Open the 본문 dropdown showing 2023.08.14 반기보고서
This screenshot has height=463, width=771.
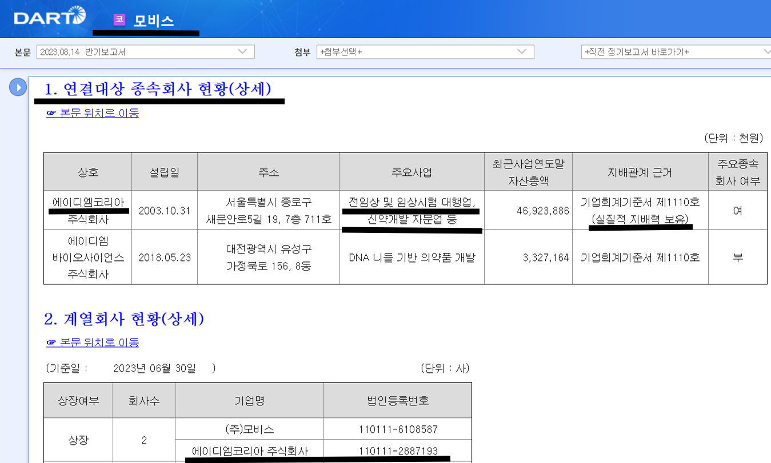click(145, 52)
